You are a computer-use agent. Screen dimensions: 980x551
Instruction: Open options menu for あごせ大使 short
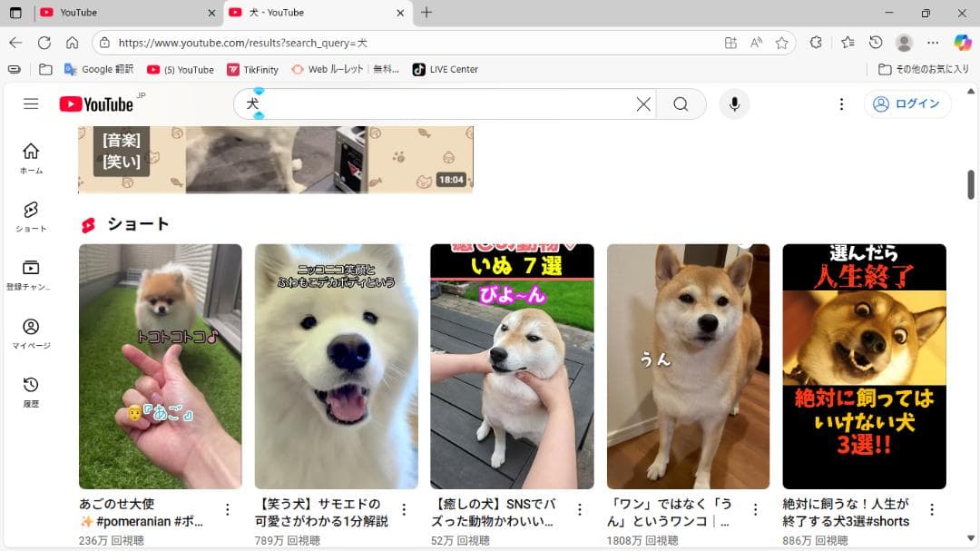228,510
